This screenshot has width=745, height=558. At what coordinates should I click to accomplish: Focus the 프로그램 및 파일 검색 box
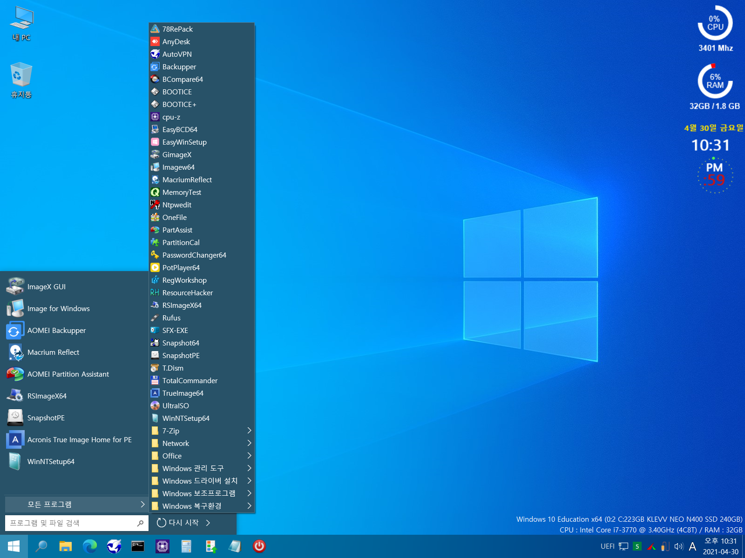[76, 523]
